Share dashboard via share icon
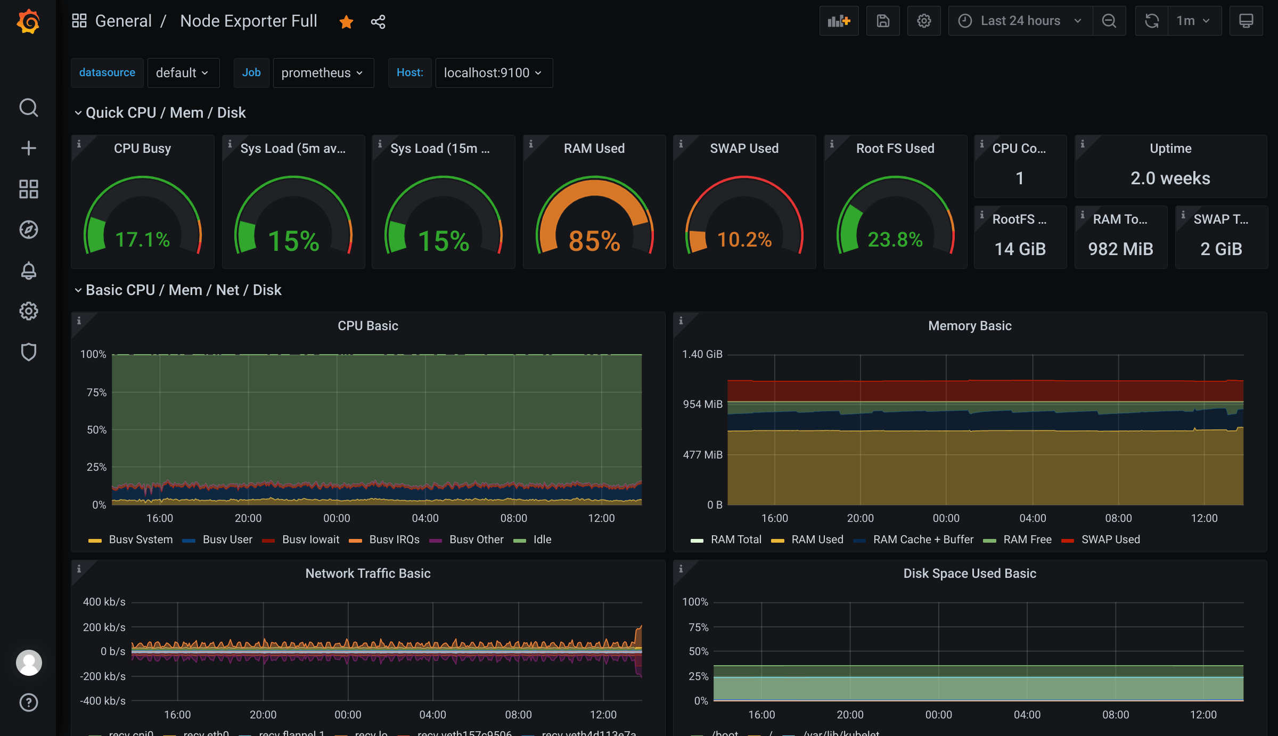This screenshot has height=736, width=1278. (378, 22)
